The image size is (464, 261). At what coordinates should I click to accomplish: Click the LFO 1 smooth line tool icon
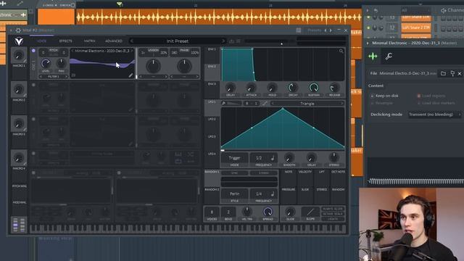(x=265, y=103)
